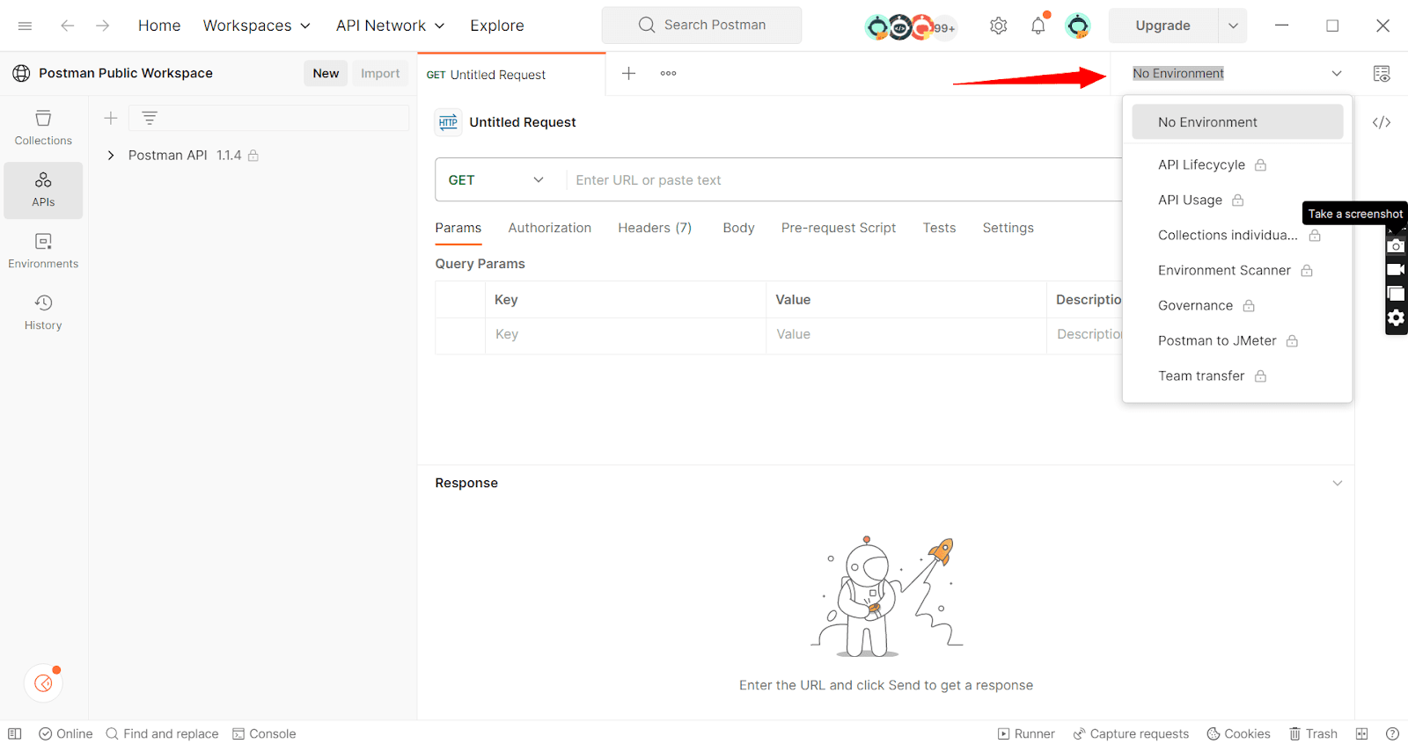Open Find and replace
The height and width of the screenshot is (744, 1408).
click(162, 733)
